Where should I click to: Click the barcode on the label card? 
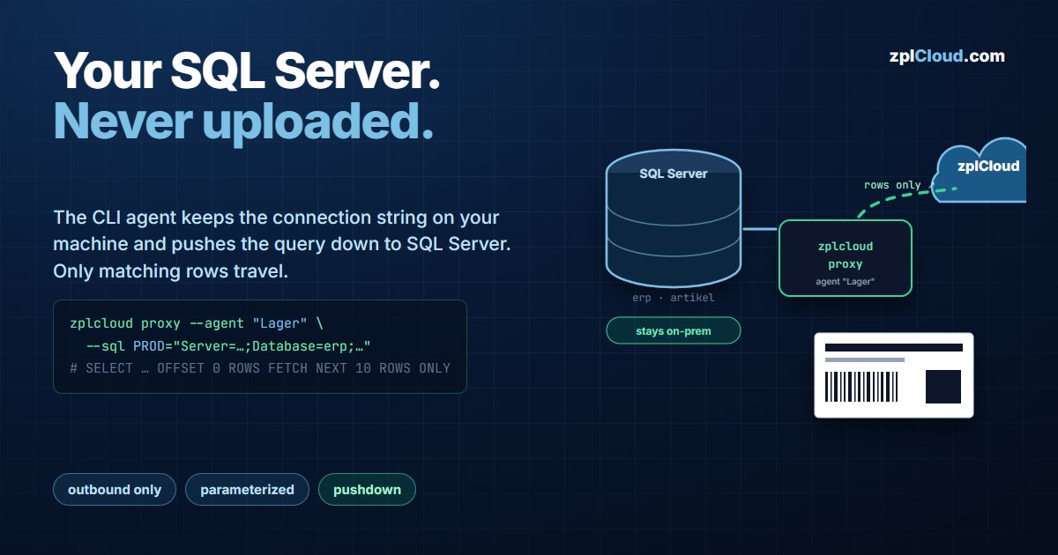(861, 387)
